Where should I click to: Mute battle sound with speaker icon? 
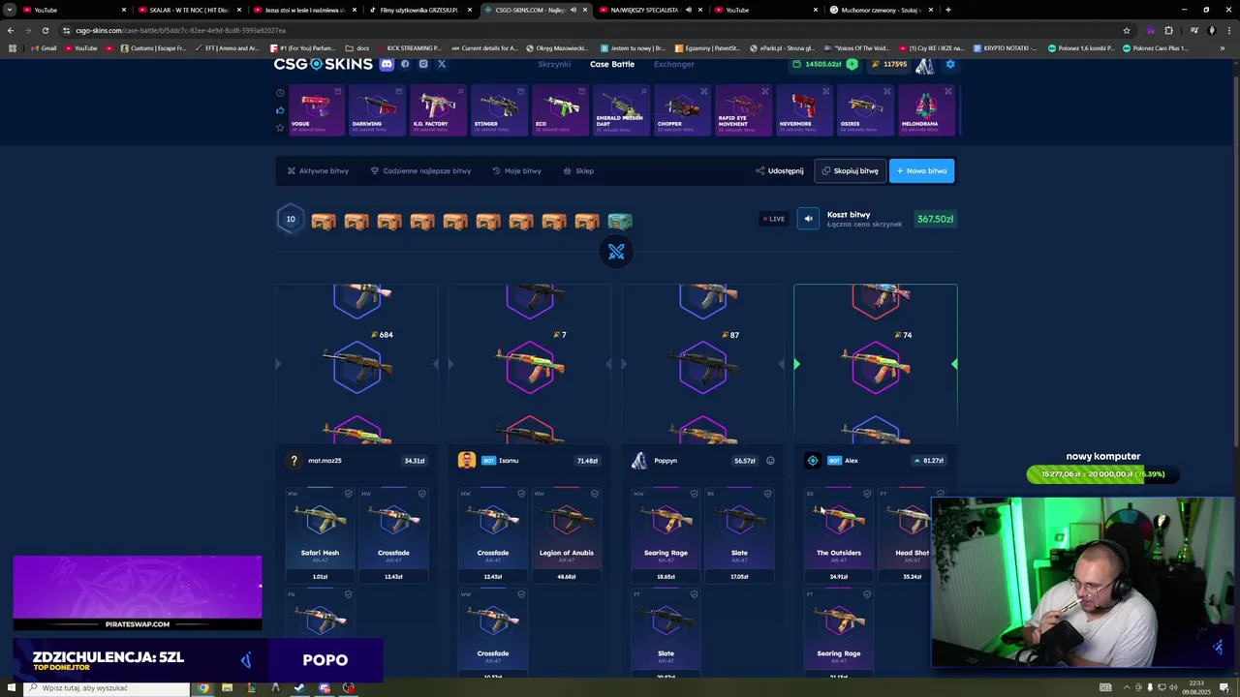tap(808, 219)
